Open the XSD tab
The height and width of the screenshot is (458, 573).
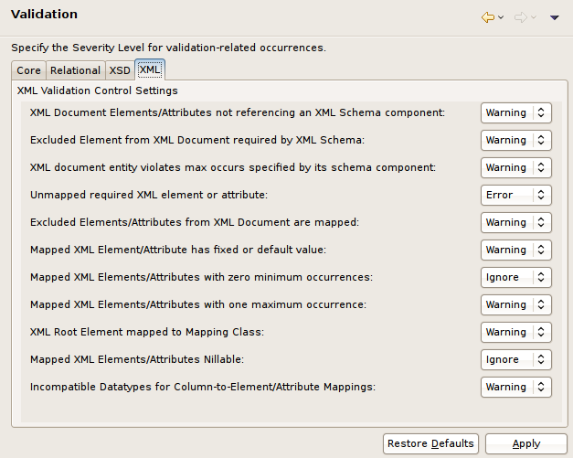pyautogui.click(x=120, y=70)
